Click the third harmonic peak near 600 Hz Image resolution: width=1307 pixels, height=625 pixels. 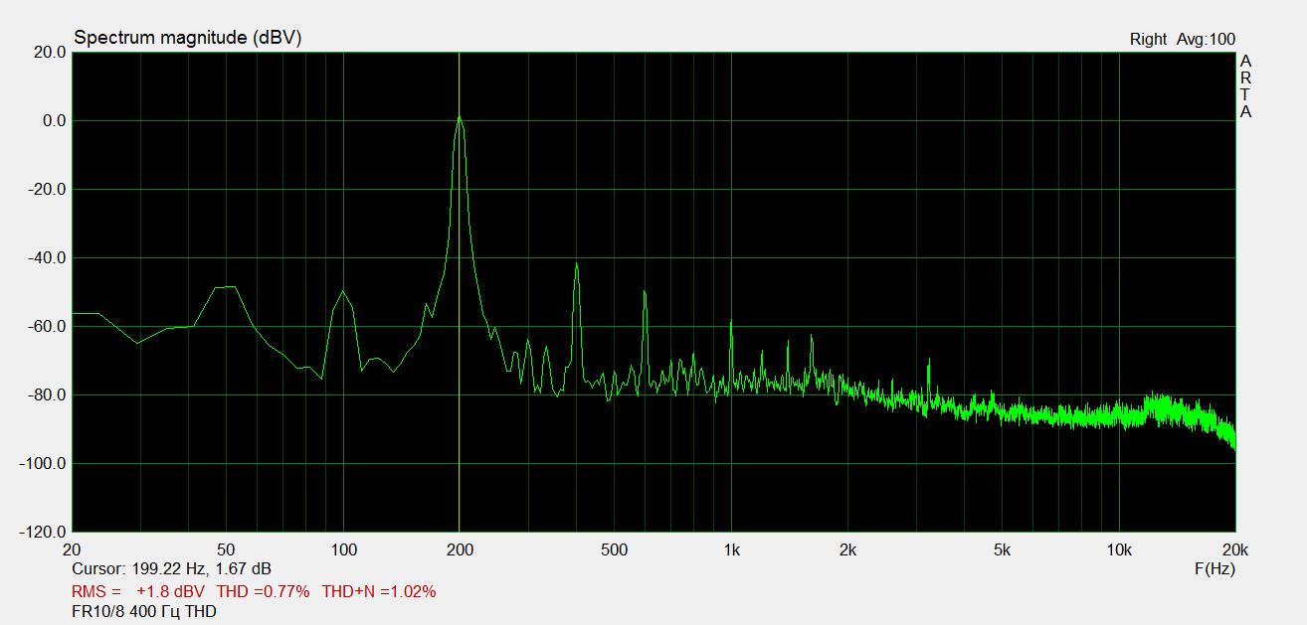click(645, 293)
